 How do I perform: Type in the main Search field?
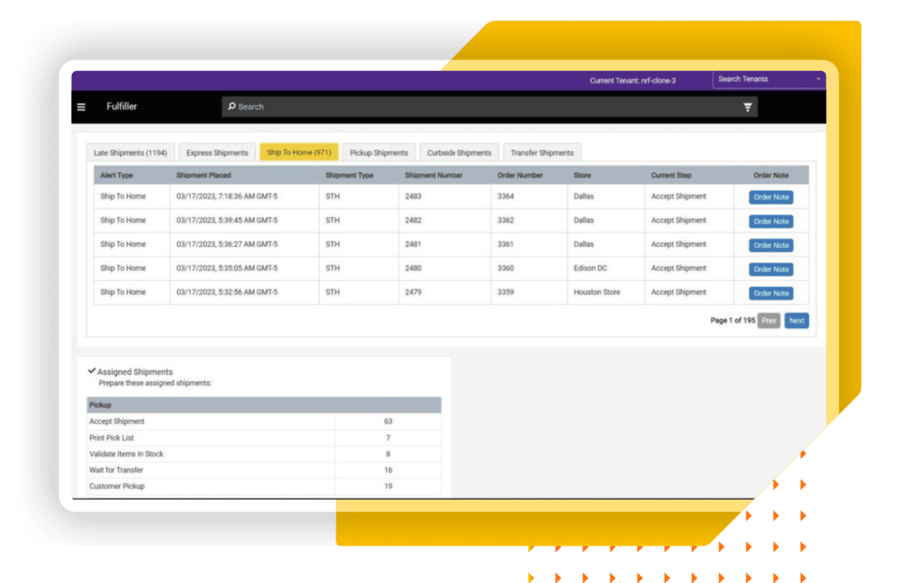482,107
